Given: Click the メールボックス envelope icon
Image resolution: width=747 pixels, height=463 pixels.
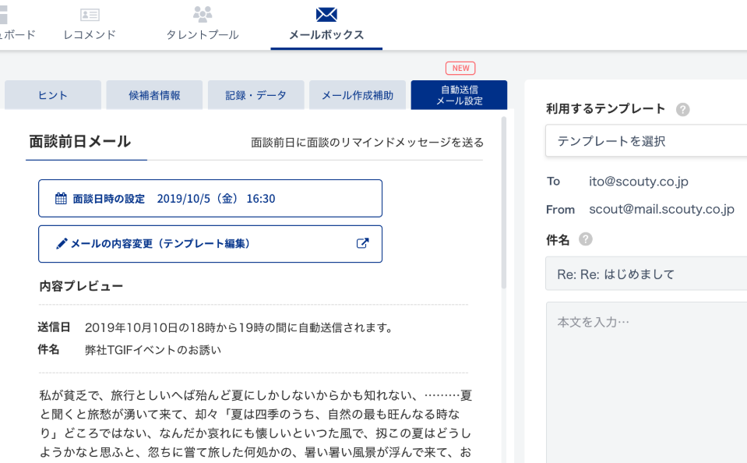Looking at the screenshot, I should coord(326,15).
